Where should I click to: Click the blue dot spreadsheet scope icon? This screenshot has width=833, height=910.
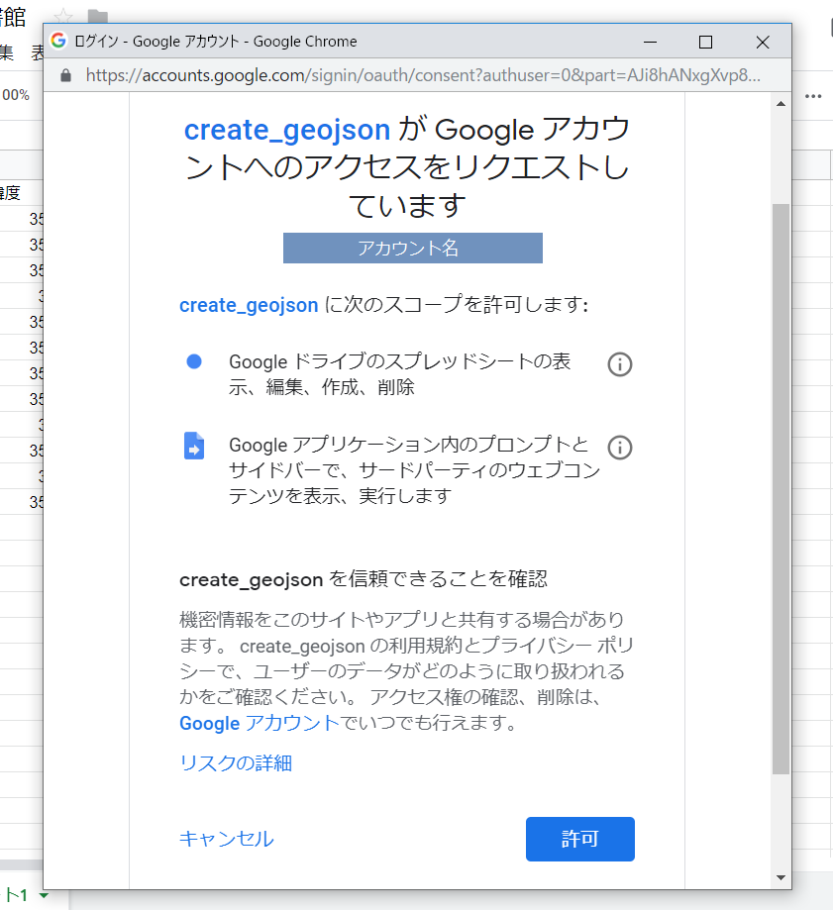coord(194,361)
